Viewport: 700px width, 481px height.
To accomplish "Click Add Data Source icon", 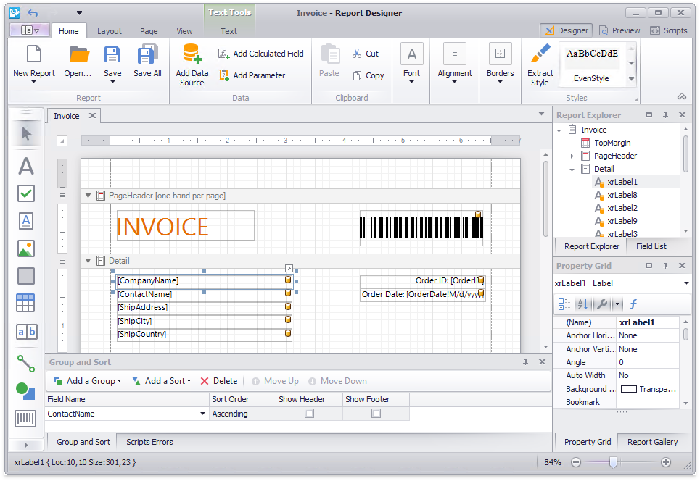I will point(192,54).
